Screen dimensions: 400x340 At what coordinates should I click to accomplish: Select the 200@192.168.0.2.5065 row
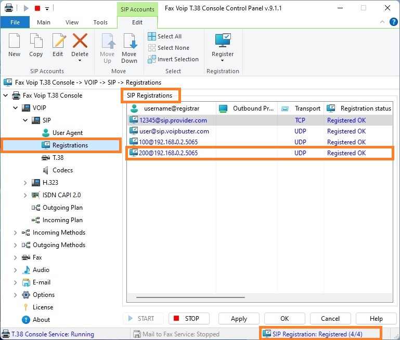coord(260,153)
